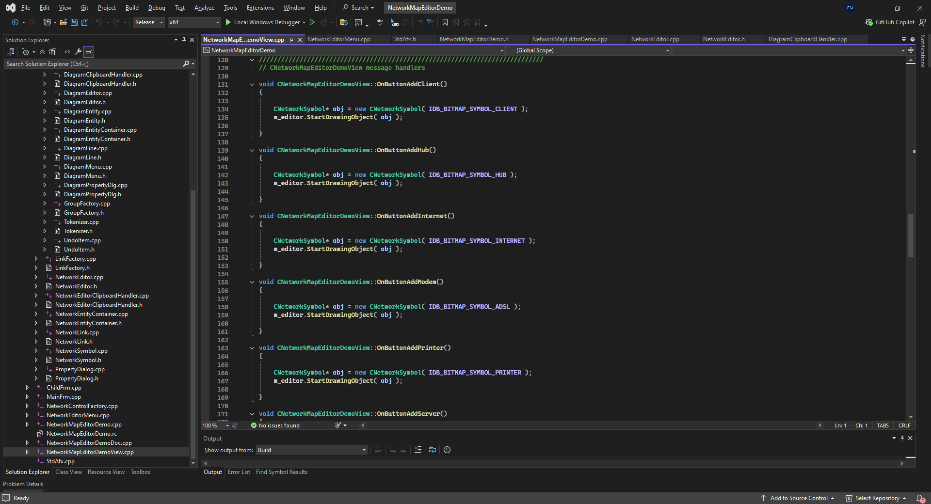The width and height of the screenshot is (931, 504).
Task: Expand DiagramEditor.cpp tree node
Action: [45, 93]
